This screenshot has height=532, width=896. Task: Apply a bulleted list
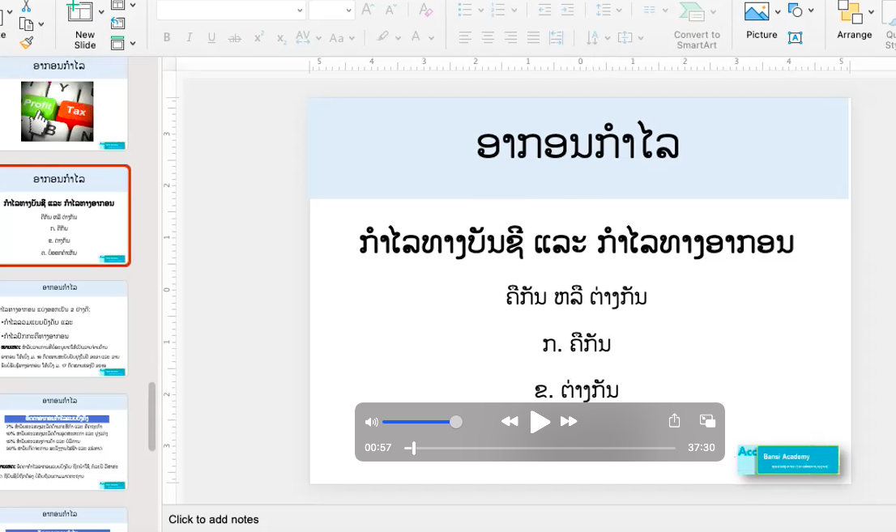465,10
